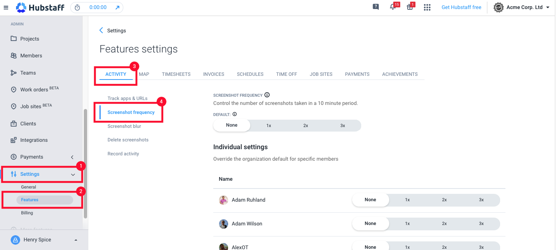This screenshot has height=250, width=556.
Task: Collapse the Settings submenu chevron
Action: click(73, 175)
